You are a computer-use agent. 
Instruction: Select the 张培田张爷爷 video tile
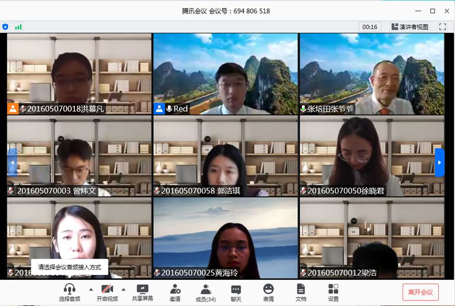[372, 74]
